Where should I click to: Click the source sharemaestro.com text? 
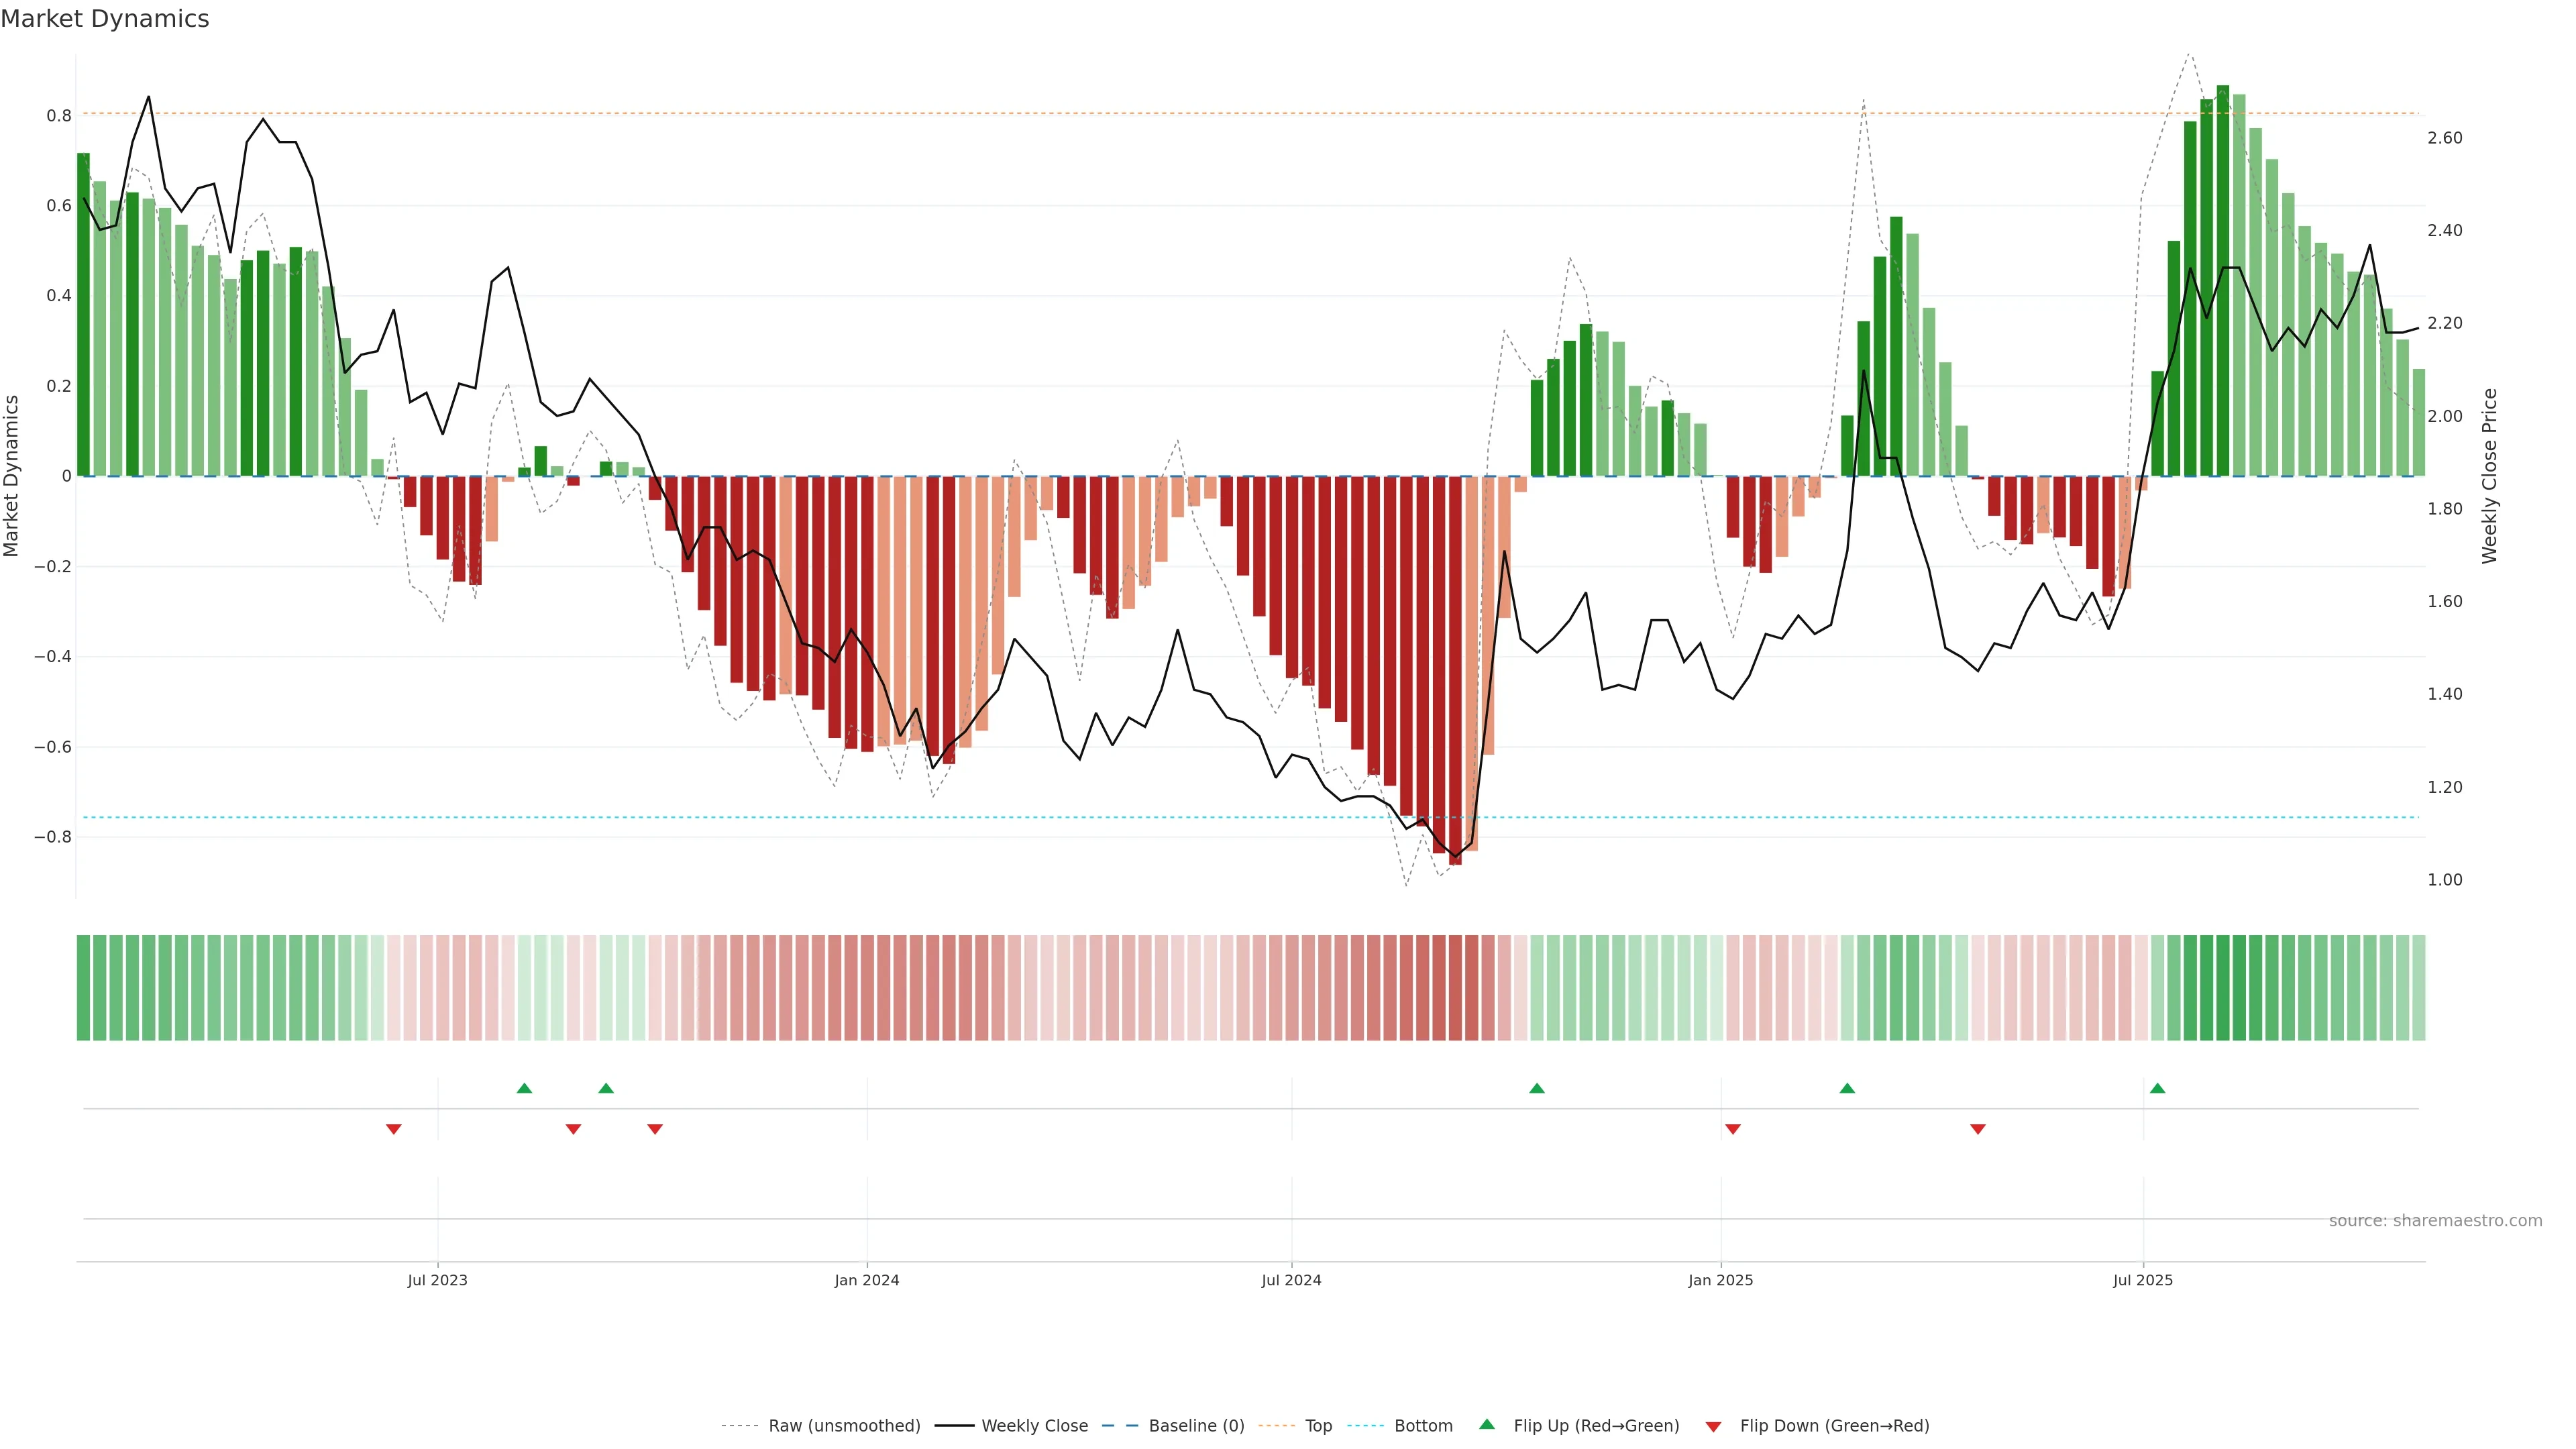[2435, 1221]
